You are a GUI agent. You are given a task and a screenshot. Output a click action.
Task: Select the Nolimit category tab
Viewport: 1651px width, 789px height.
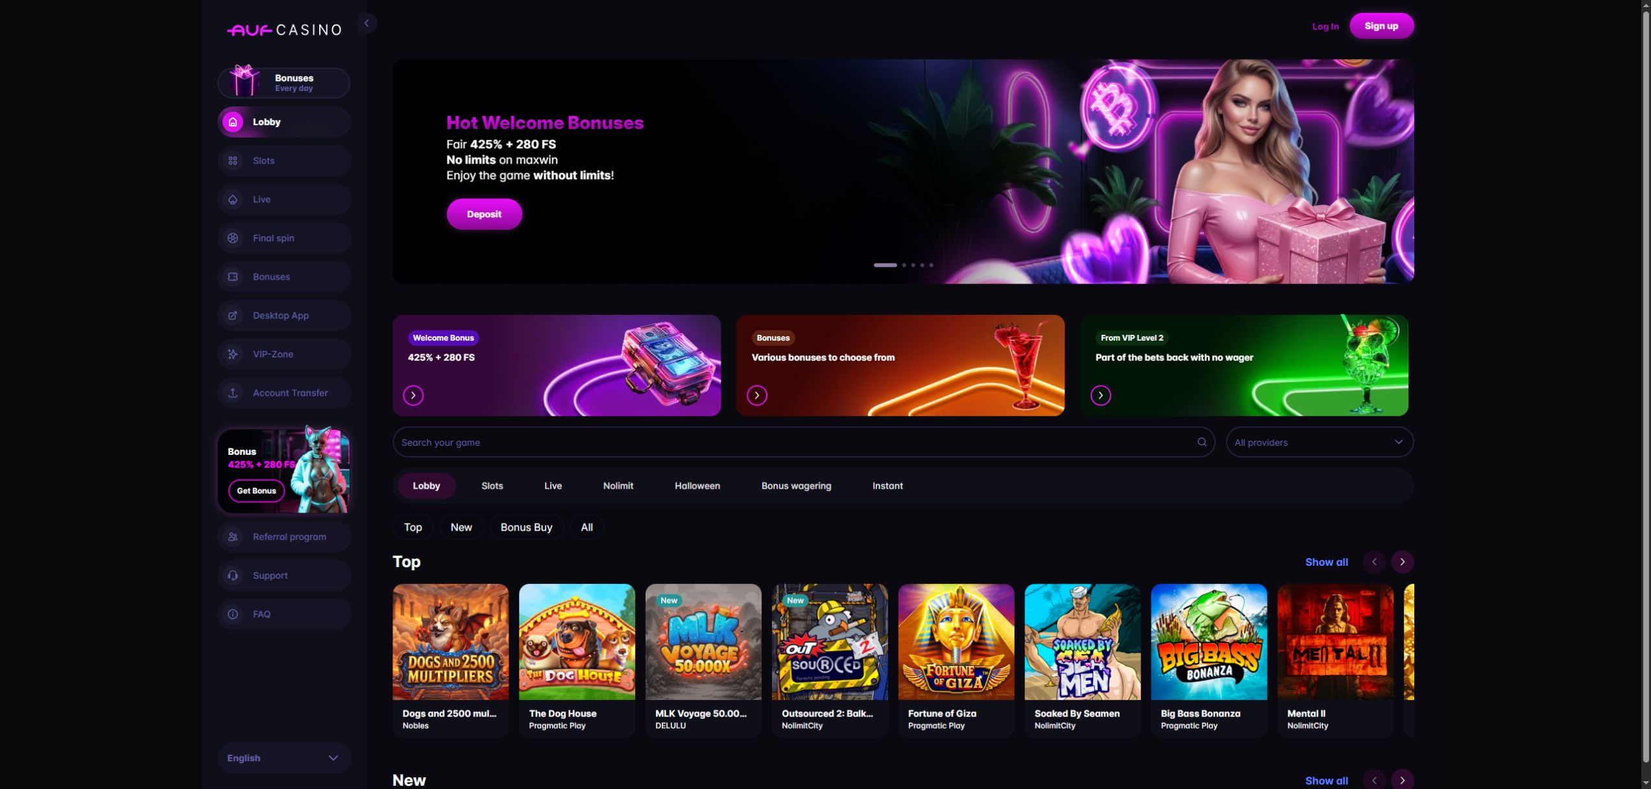click(x=618, y=486)
